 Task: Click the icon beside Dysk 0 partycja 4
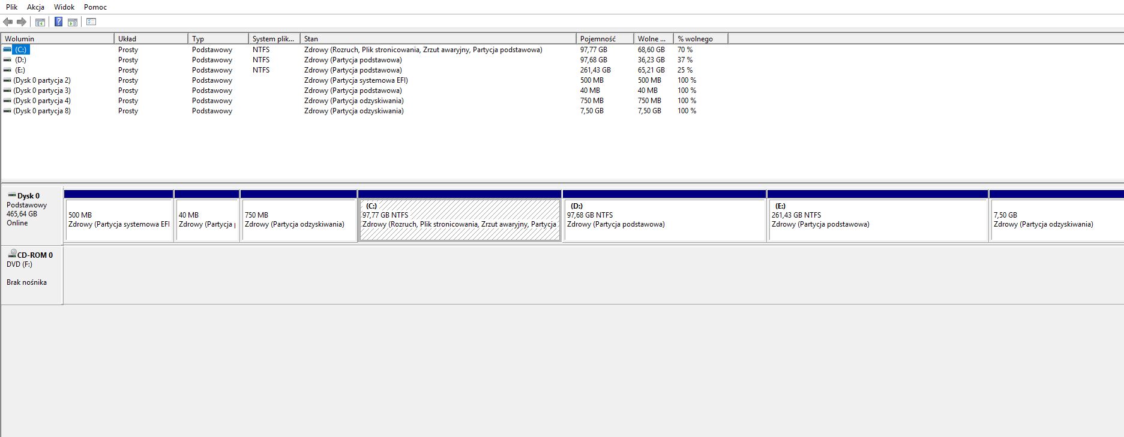click(7, 101)
